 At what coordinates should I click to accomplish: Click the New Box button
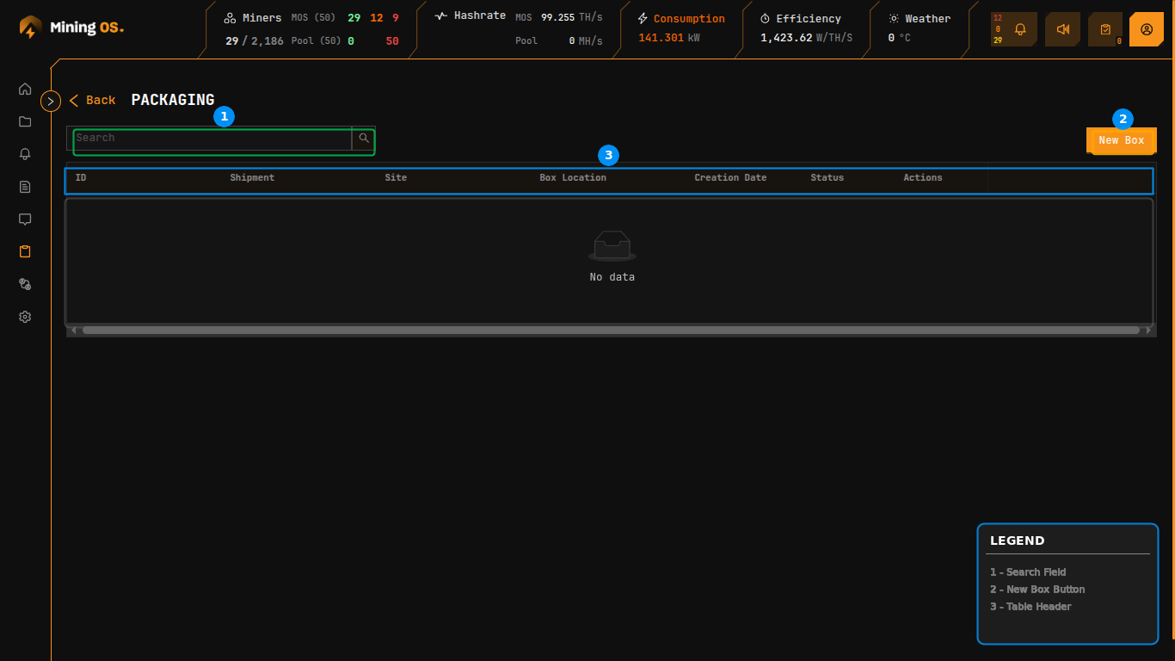pyautogui.click(x=1121, y=140)
